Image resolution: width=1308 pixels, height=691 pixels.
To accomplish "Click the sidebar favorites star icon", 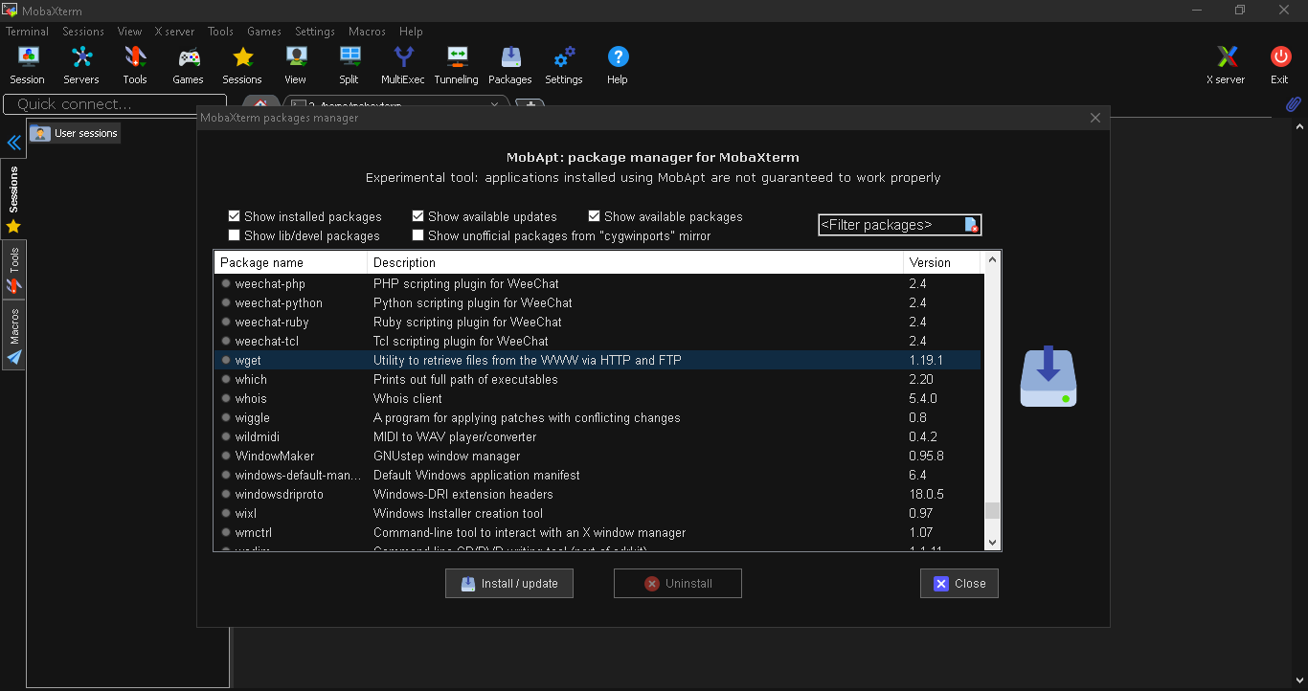I will click(13, 227).
